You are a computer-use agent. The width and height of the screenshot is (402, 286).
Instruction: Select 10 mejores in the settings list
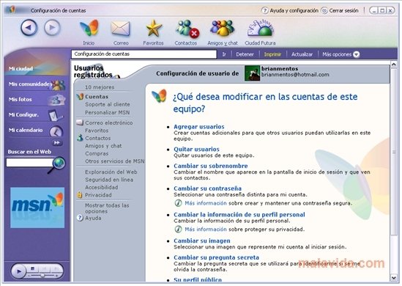pos(100,87)
